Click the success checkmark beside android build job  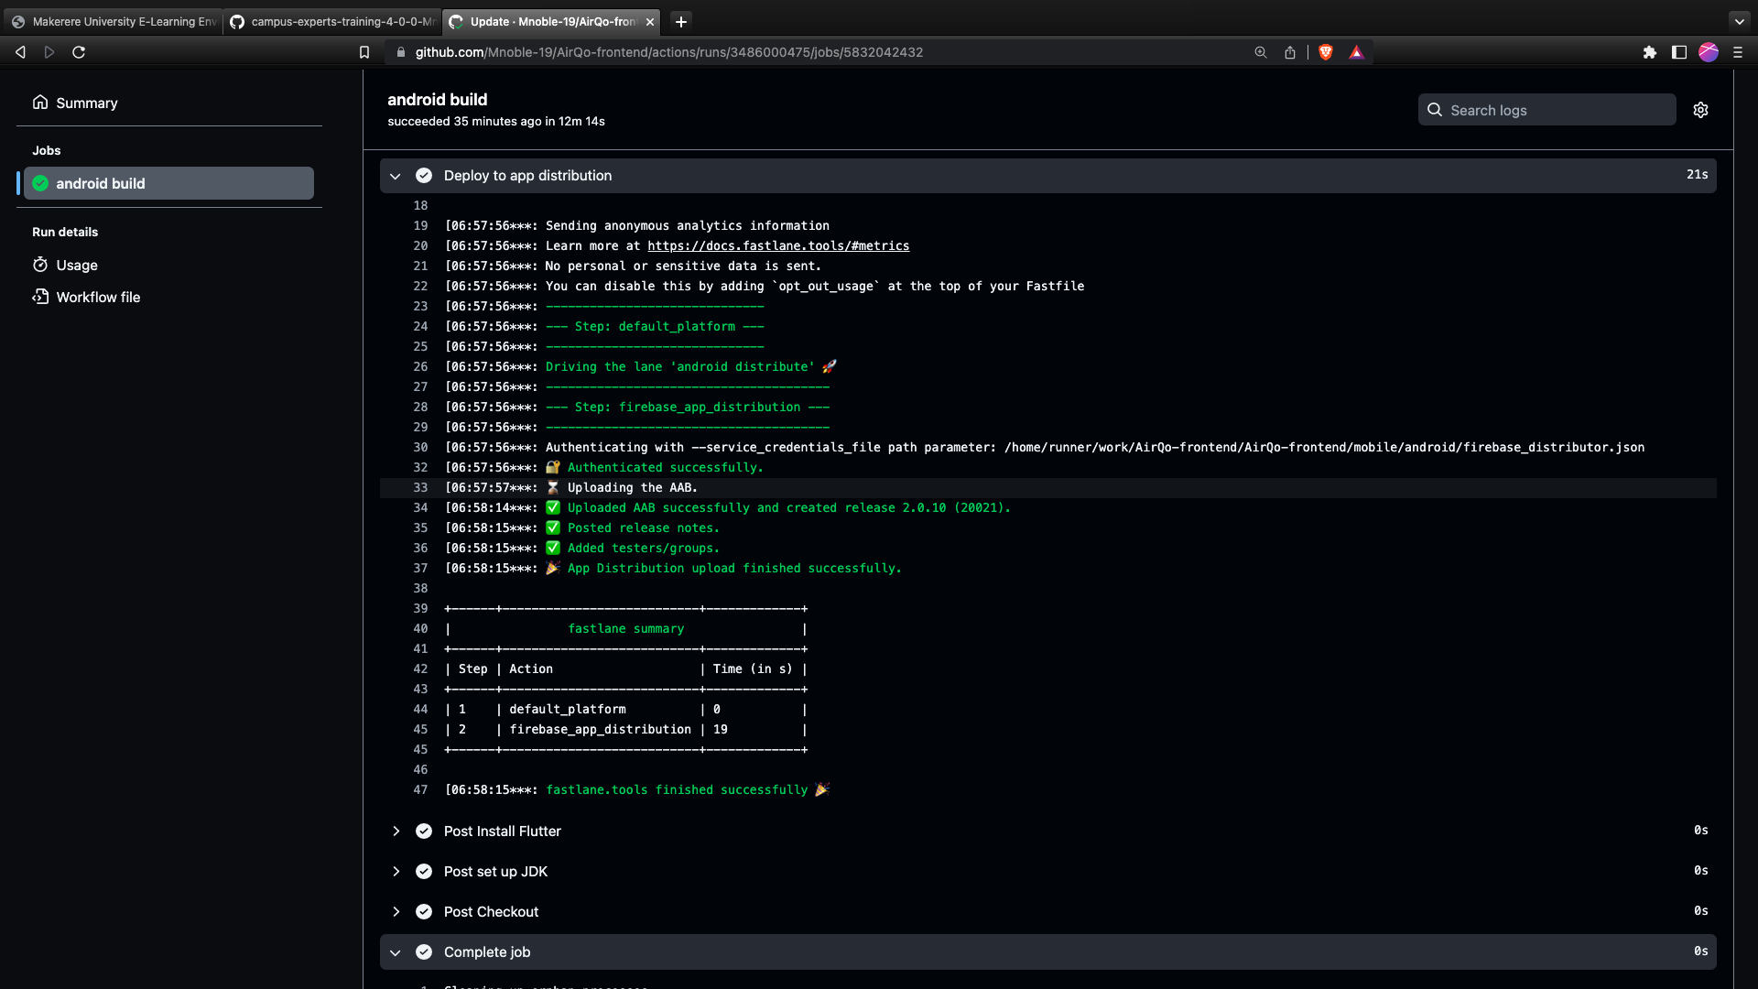[x=40, y=182]
